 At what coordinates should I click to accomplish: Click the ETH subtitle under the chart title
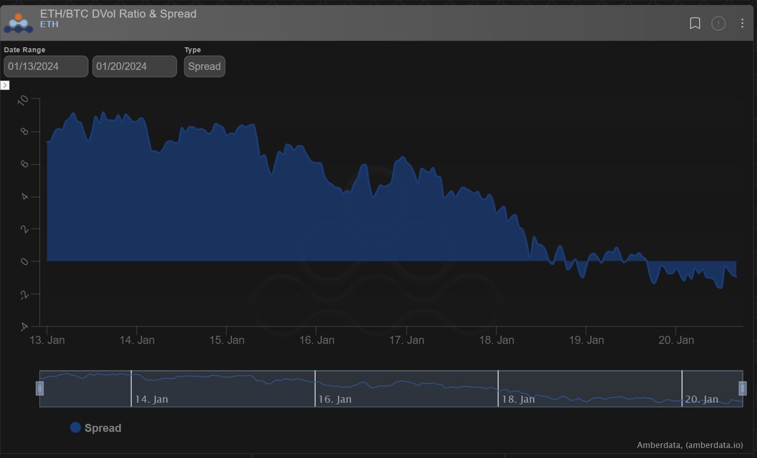point(49,24)
